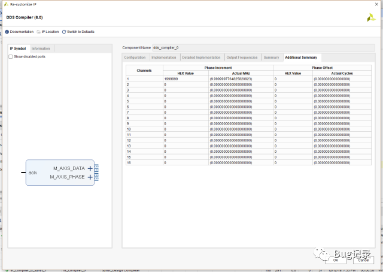Click the Xilinx logo at top right
The height and width of the screenshot is (272, 383).
[x=371, y=17]
